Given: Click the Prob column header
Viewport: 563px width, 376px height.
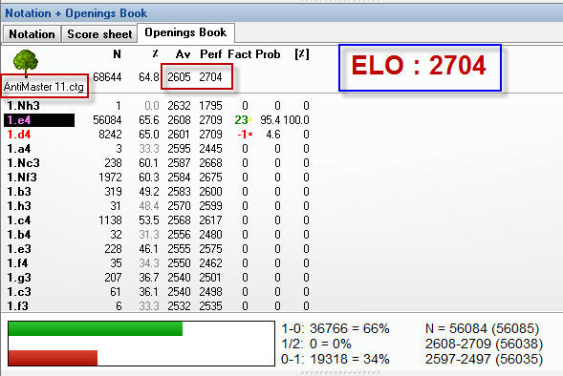Looking at the screenshot, I should point(268,54).
